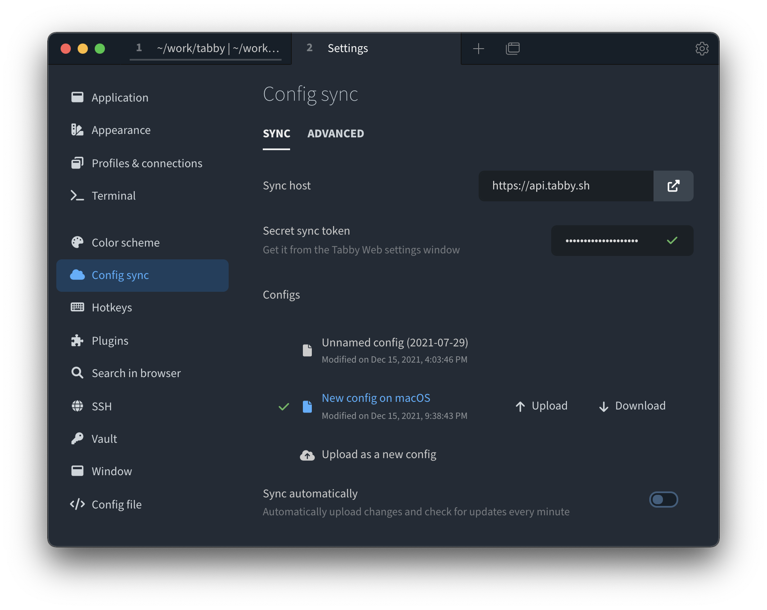Download the New config on macOS
The height and width of the screenshot is (610, 767).
632,406
